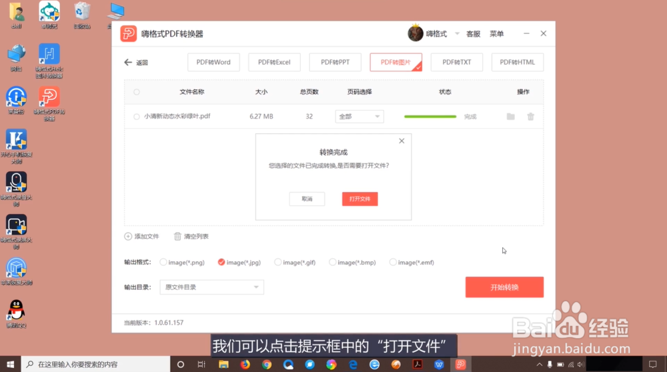Screen dimensions: 667x372
Task: Click the 当前版本: 1.0.61.157 text
Action: (x=153, y=323)
